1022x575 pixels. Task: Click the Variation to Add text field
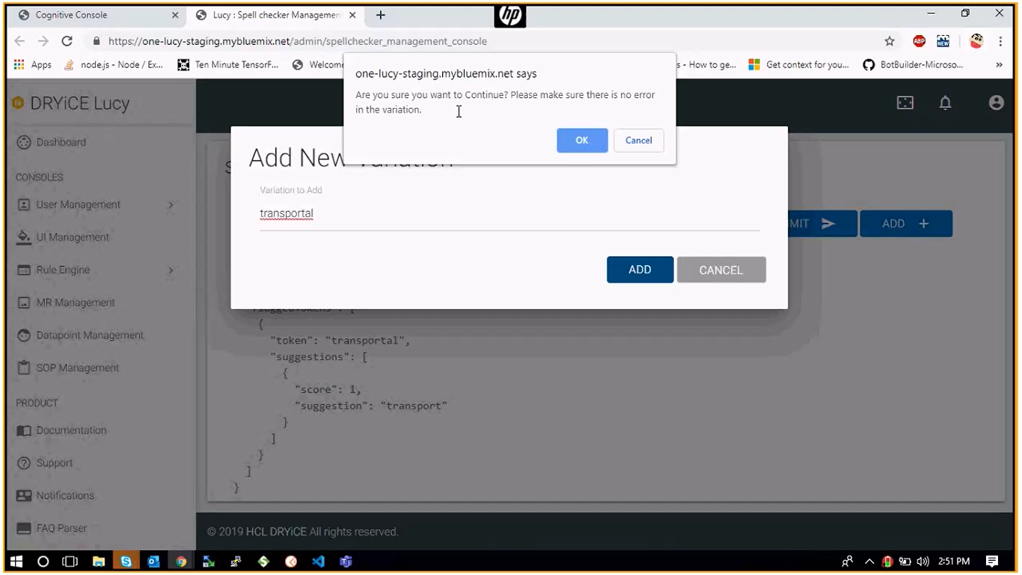(510, 213)
